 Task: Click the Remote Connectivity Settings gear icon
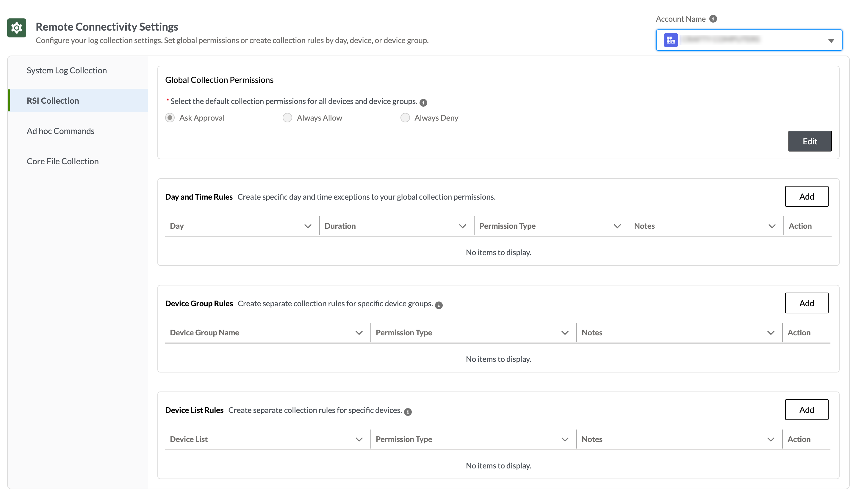click(16, 28)
